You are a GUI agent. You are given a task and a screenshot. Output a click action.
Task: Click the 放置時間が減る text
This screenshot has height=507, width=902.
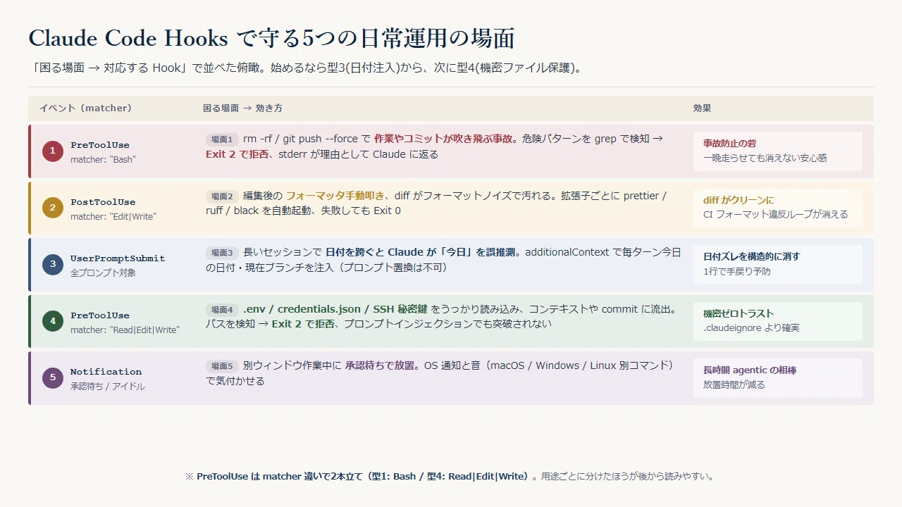734,385
